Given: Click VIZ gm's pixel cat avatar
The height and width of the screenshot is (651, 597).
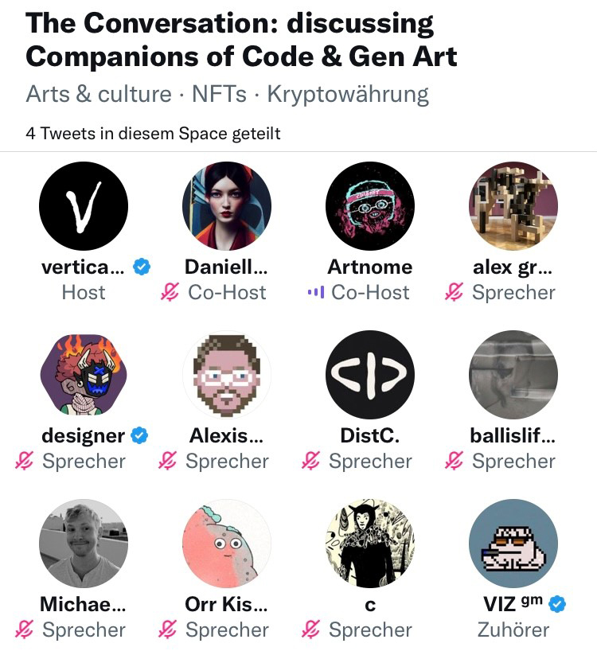Looking at the screenshot, I should [x=513, y=544].
